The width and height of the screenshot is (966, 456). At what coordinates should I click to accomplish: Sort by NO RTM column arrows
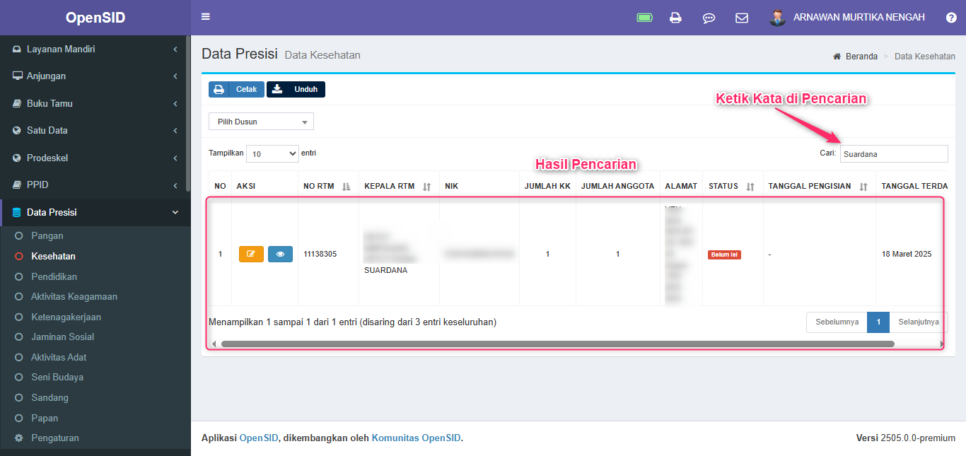coord(346,187)
